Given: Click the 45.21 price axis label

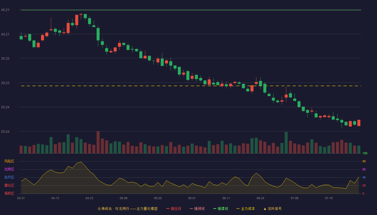Looking at the screenshot, I should pos(5,10).
